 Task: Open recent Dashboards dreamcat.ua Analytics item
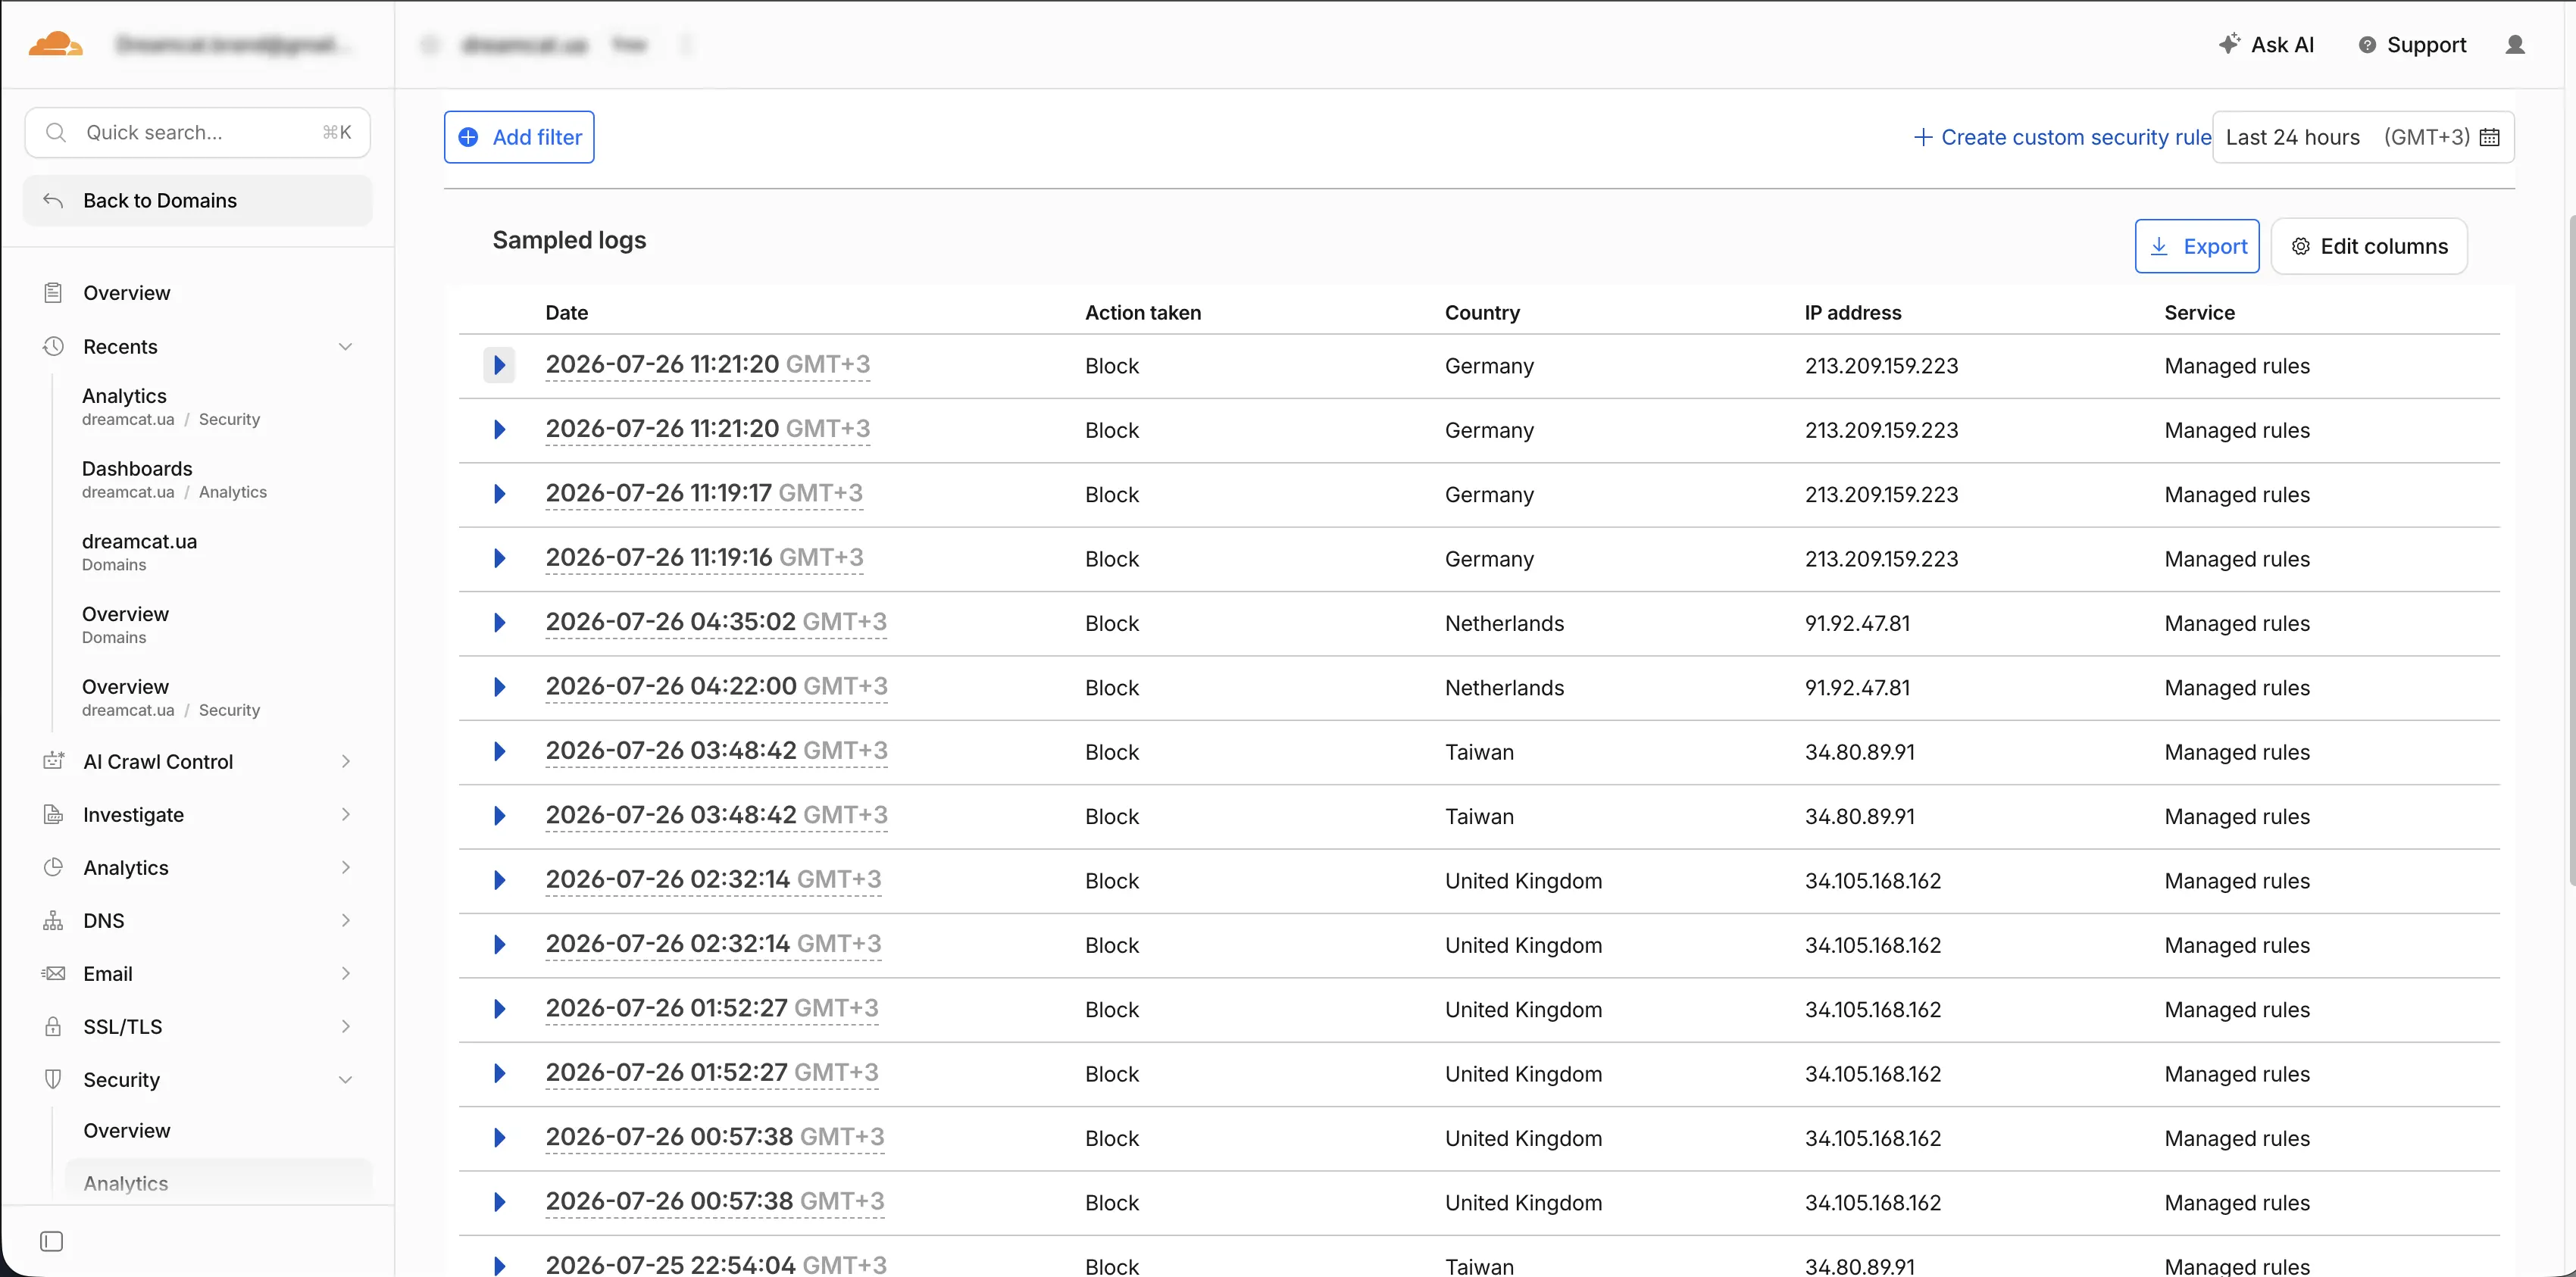pyautogui.click(x=174, y=480)
